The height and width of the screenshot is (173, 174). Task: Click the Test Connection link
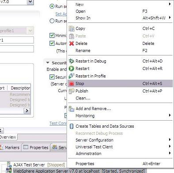tap(58, 123)
